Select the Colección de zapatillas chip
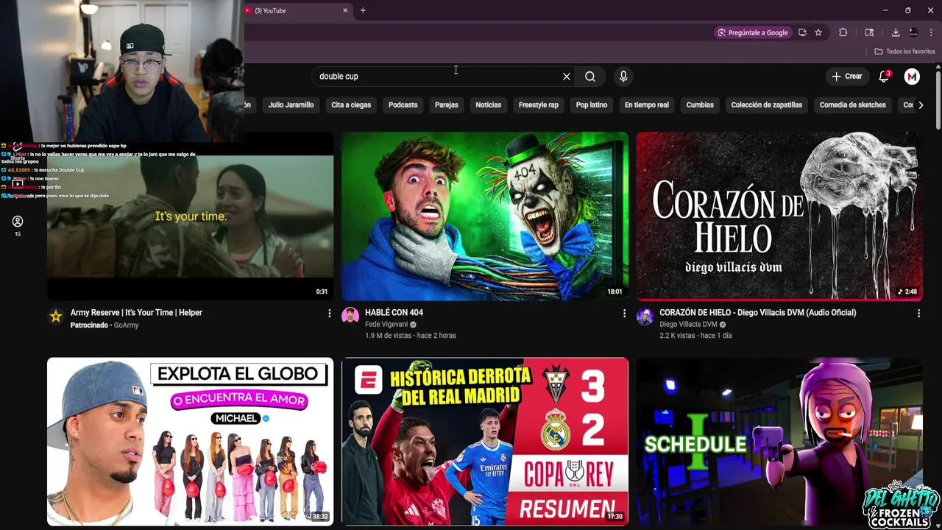The height and width of the screenshot is (530, 942). click(766, 105)
